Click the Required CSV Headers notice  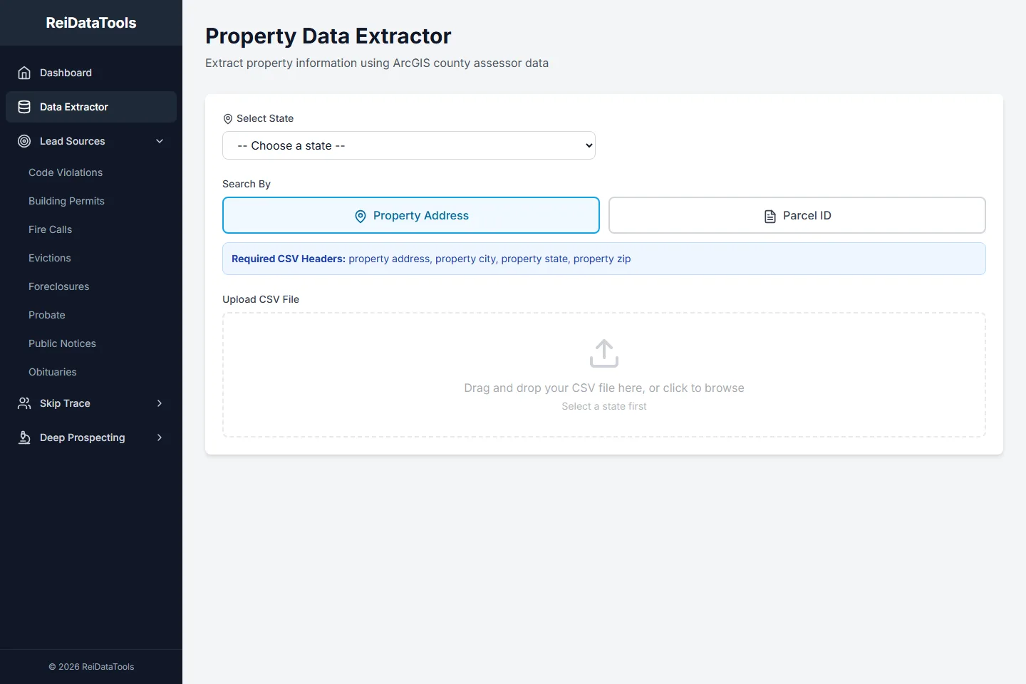[x=604, y=259]
